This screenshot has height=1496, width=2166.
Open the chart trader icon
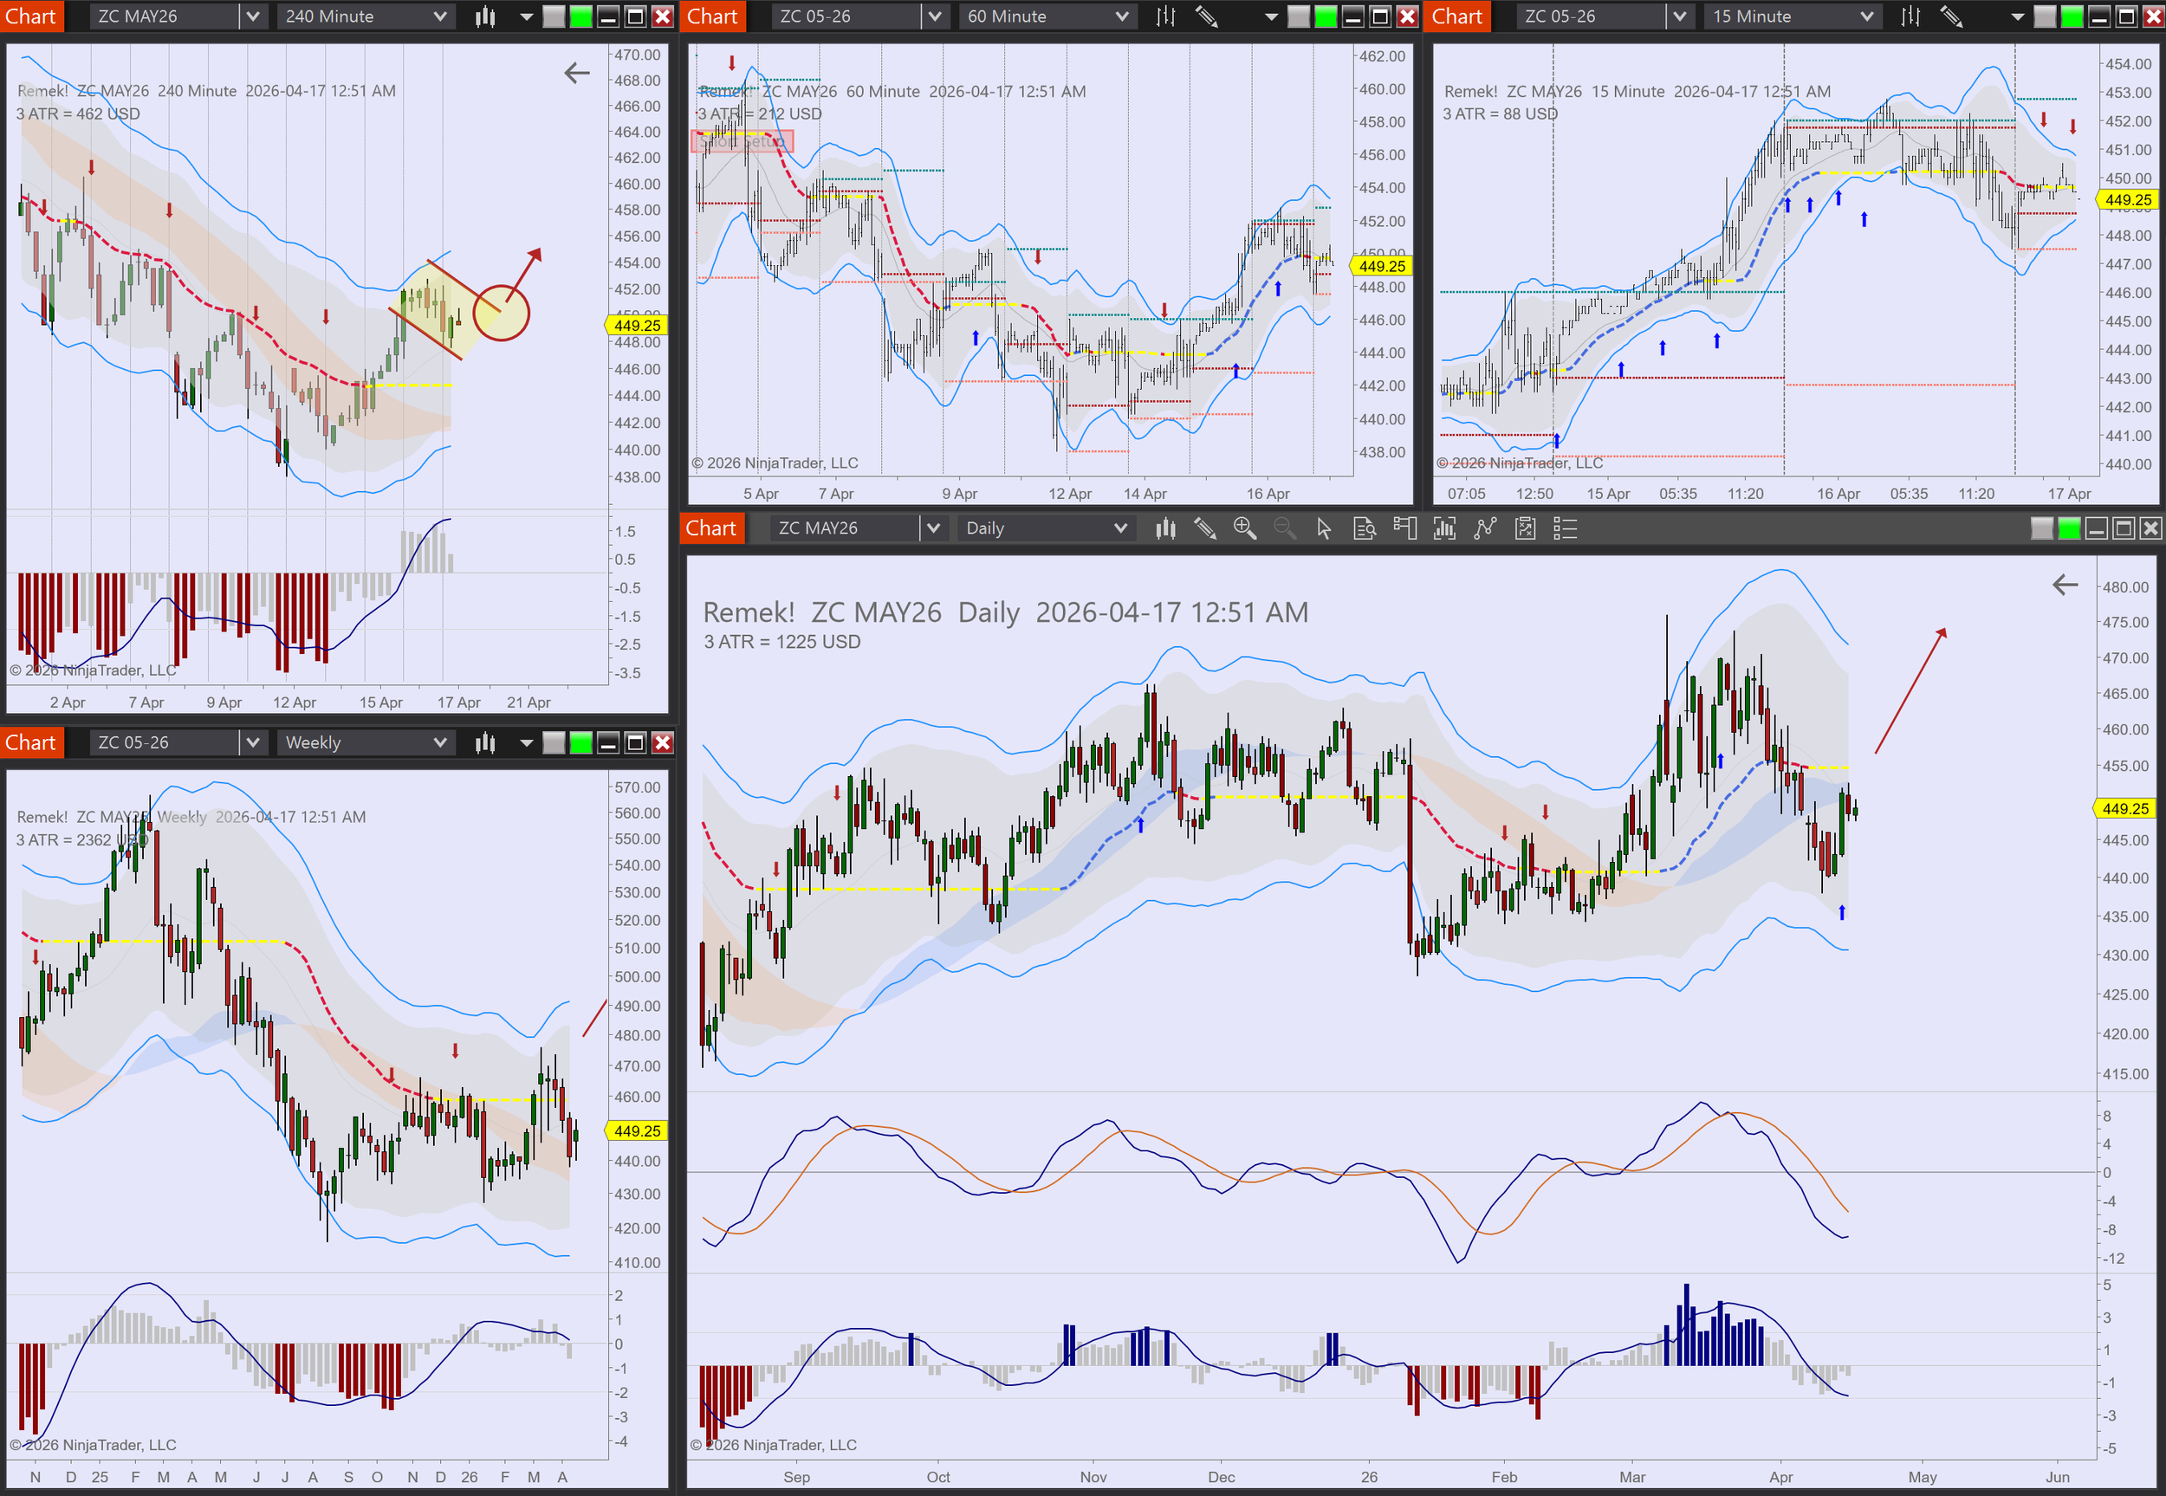pyautogui.click(x=1404, y=528)
